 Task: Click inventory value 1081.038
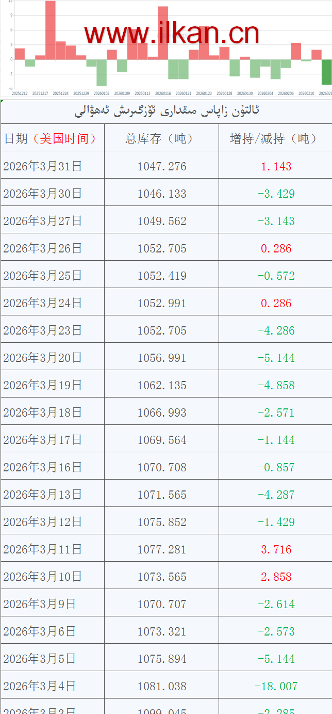(162, 686)
